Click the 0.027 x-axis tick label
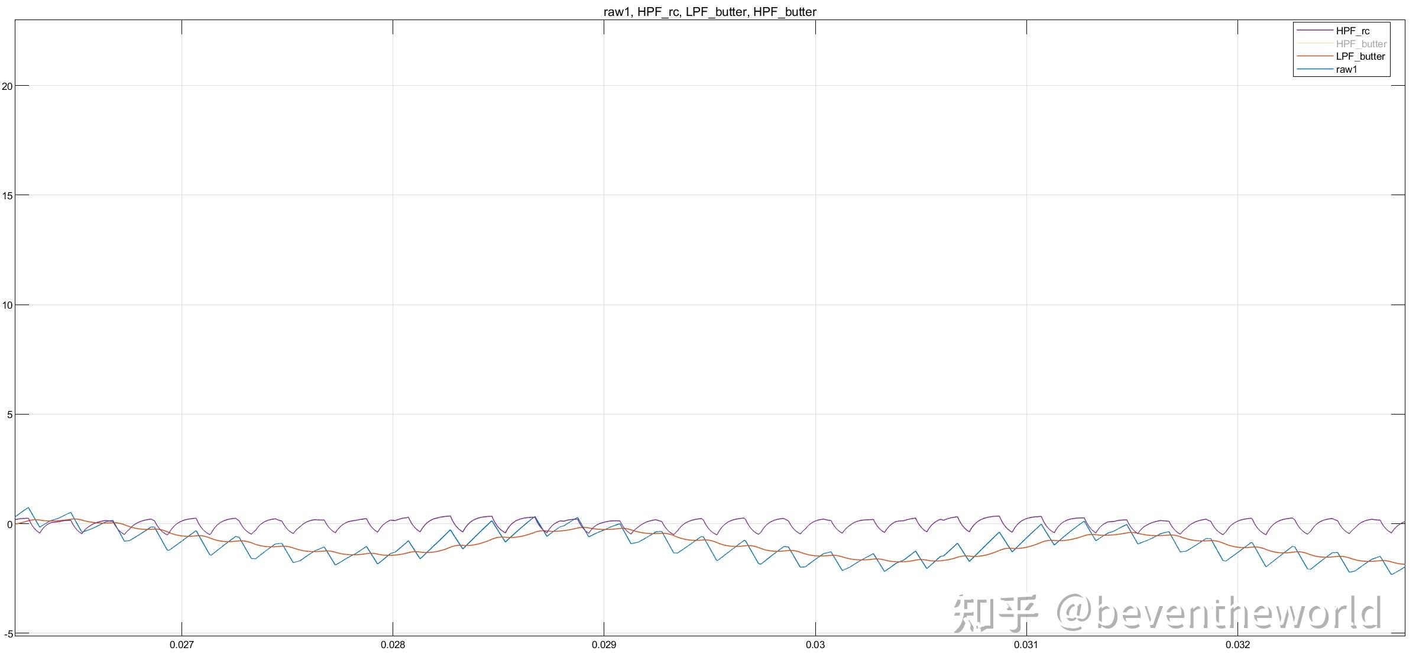 click(182, 645)
